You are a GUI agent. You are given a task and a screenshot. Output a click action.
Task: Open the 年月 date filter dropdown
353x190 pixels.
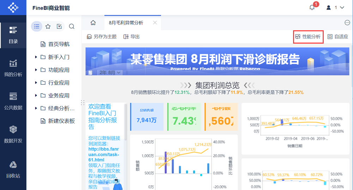tap(110, 72)
